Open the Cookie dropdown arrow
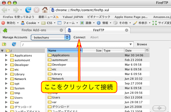 (38, 23)
